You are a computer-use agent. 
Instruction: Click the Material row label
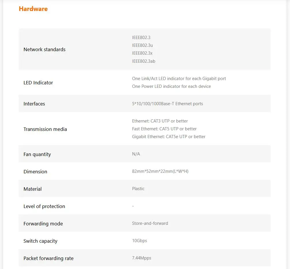32,189
